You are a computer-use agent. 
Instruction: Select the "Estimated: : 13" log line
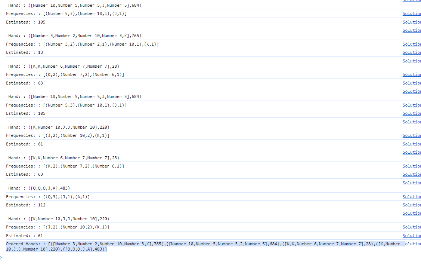(24, 53)
